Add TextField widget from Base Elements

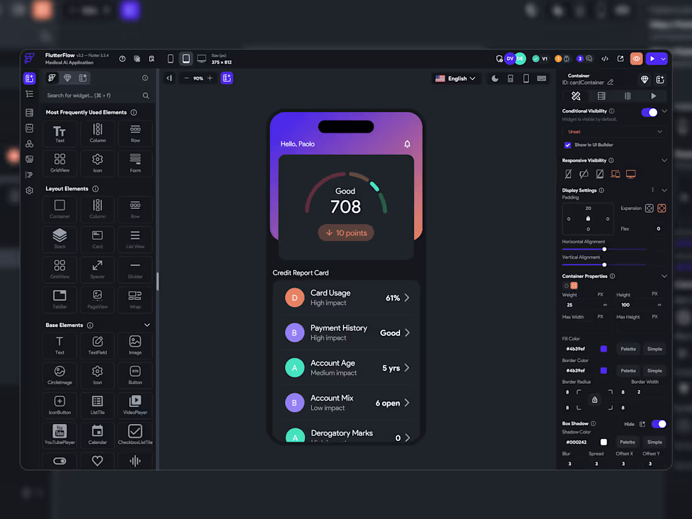tap(98, 345)
